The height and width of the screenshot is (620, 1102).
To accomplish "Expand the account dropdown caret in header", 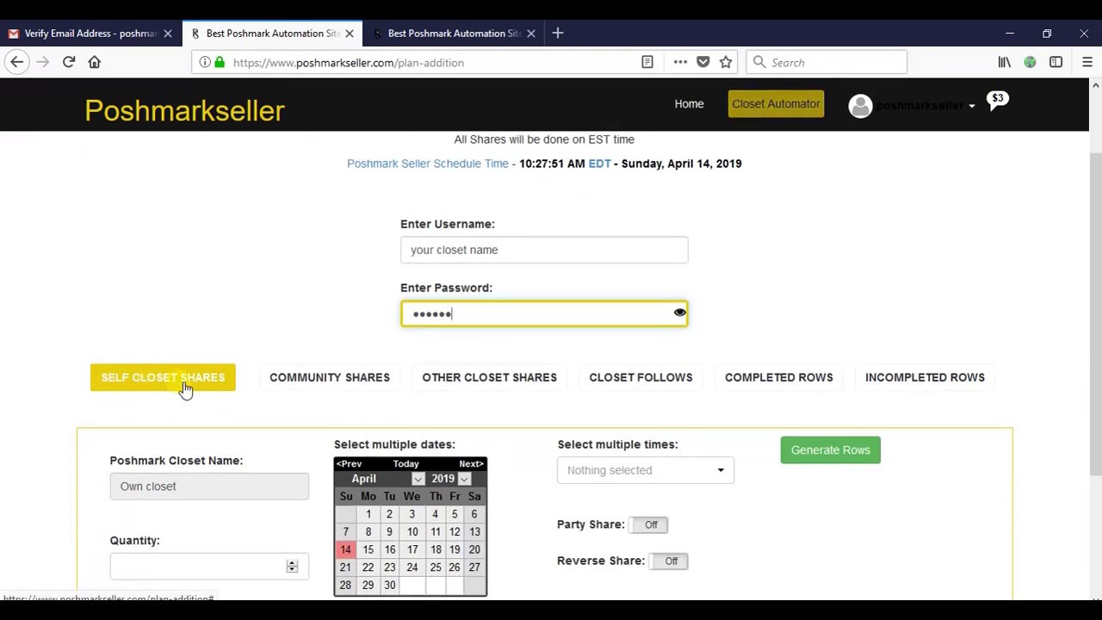I will tap(972, 106).
